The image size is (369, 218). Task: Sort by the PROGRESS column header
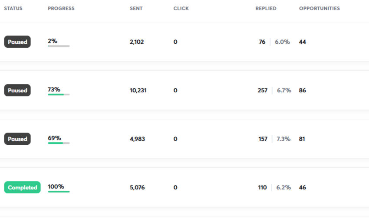[x=61, y=9]
